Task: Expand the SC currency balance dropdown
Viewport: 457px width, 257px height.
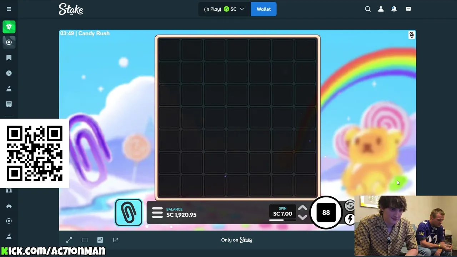Action: (x=234, y=9)
